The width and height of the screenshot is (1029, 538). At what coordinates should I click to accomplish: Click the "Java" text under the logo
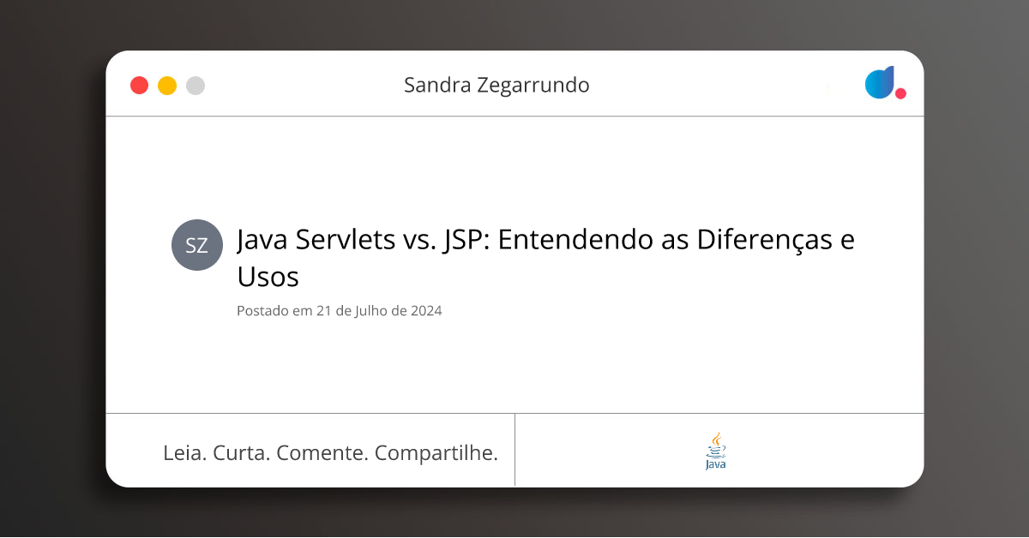(716, 464)
